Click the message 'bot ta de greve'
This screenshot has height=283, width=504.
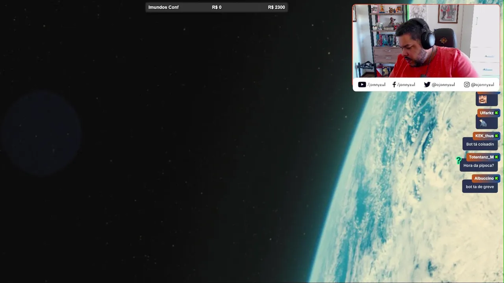(480, 187)
